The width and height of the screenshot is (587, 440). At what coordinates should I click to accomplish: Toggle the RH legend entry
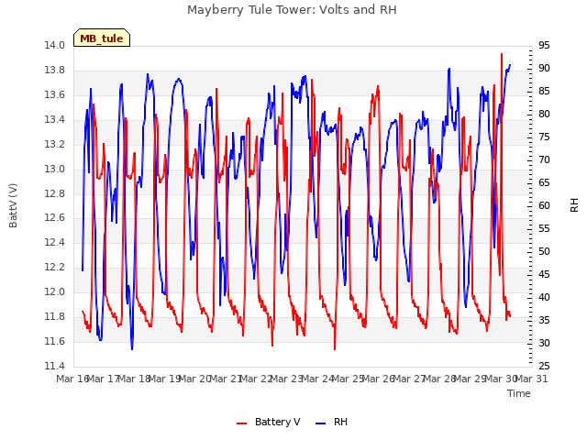[332, 422]
